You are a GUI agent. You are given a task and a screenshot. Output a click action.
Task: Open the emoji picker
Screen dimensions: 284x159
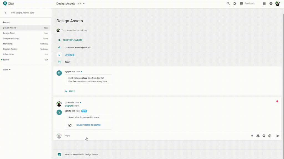coord(270,136)
